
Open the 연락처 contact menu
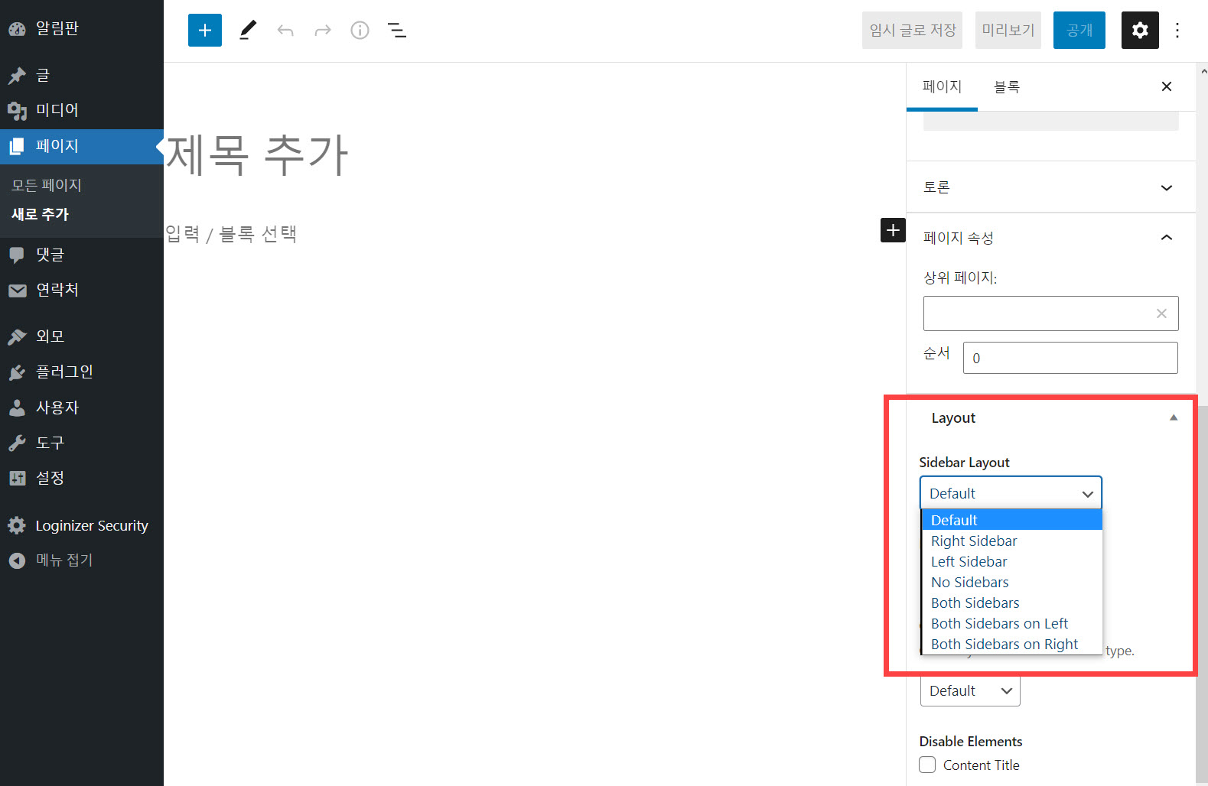82,290
